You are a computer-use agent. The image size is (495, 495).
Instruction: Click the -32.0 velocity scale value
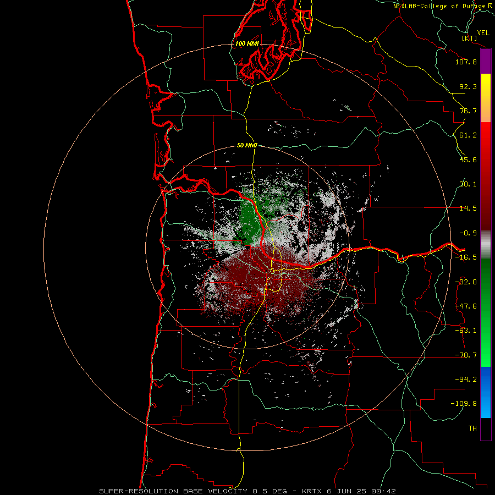[466, 282]
